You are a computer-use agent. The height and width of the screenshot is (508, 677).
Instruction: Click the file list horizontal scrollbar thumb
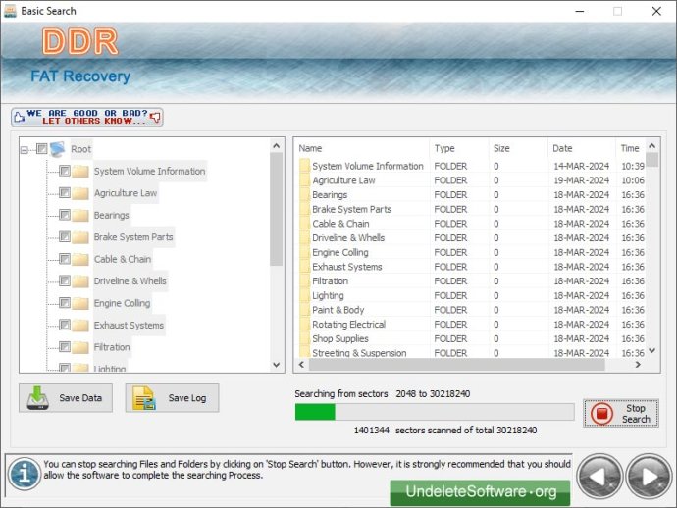tap(457, 365)
